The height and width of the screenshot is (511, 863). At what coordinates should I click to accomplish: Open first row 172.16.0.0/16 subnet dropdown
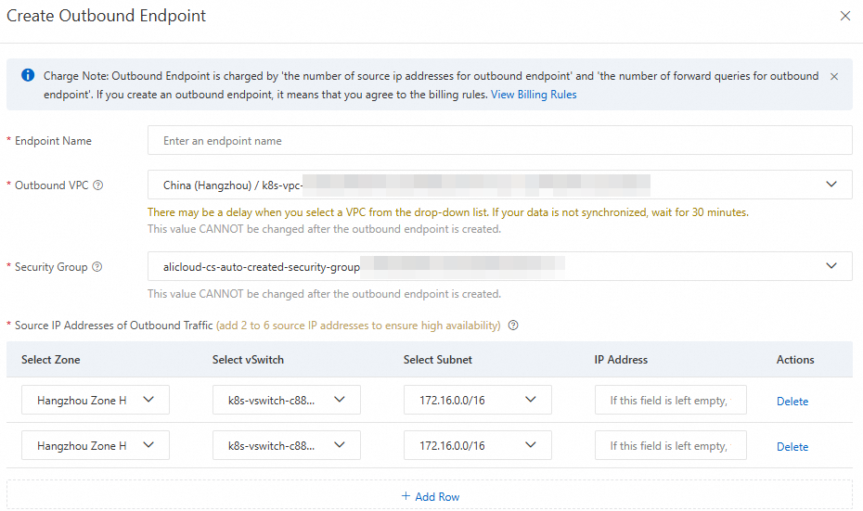(478, 401)
